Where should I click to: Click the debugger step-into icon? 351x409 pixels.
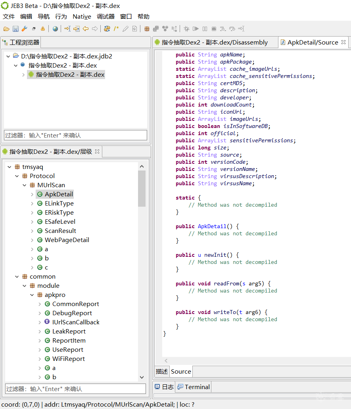click(x=223, y=29)
